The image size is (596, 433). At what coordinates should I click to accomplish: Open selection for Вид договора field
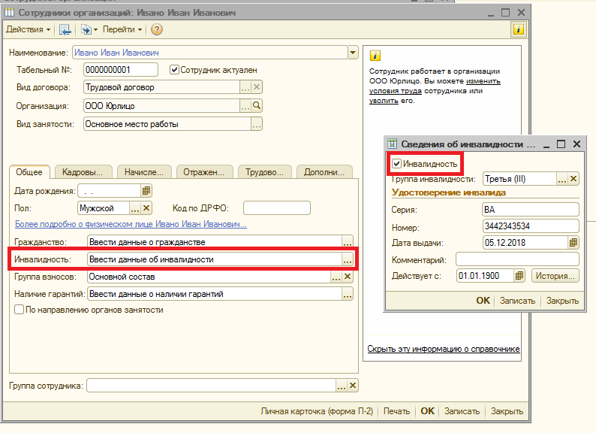click(x=245, y=88)
